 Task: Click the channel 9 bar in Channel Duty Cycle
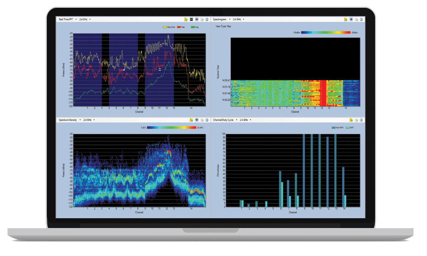[304, 170]
